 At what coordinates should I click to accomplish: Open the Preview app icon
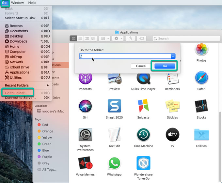(114, 79)
